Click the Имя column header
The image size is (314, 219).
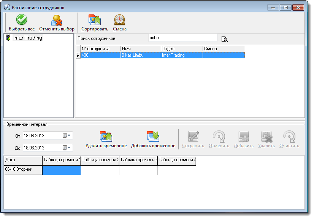[x=141, y=49]
